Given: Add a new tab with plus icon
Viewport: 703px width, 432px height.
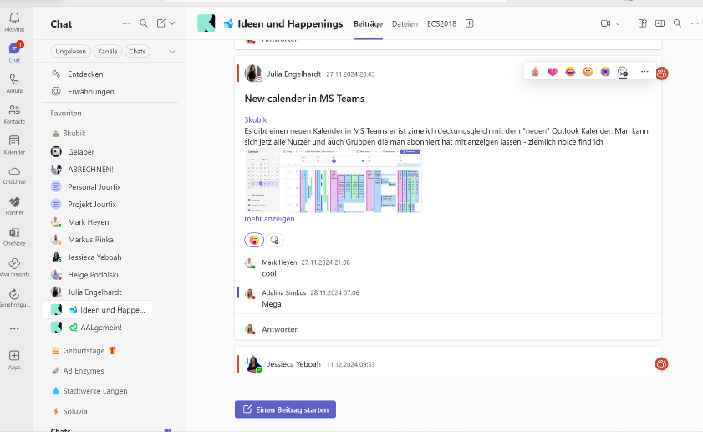Looking at the screenshot, I should point(470,23).
